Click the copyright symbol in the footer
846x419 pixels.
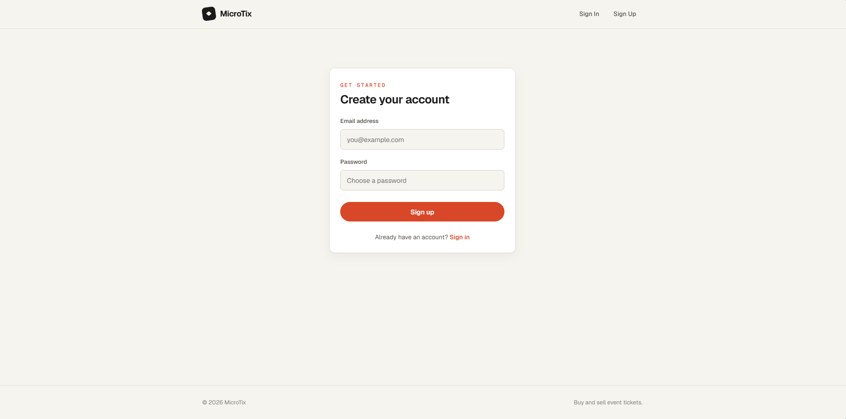tap(205, 403)
